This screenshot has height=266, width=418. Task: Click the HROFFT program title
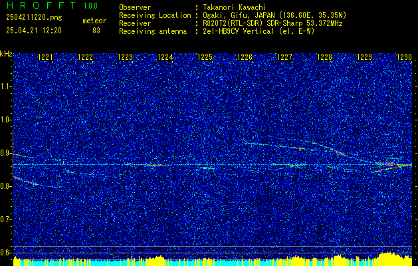click(41, 5)
